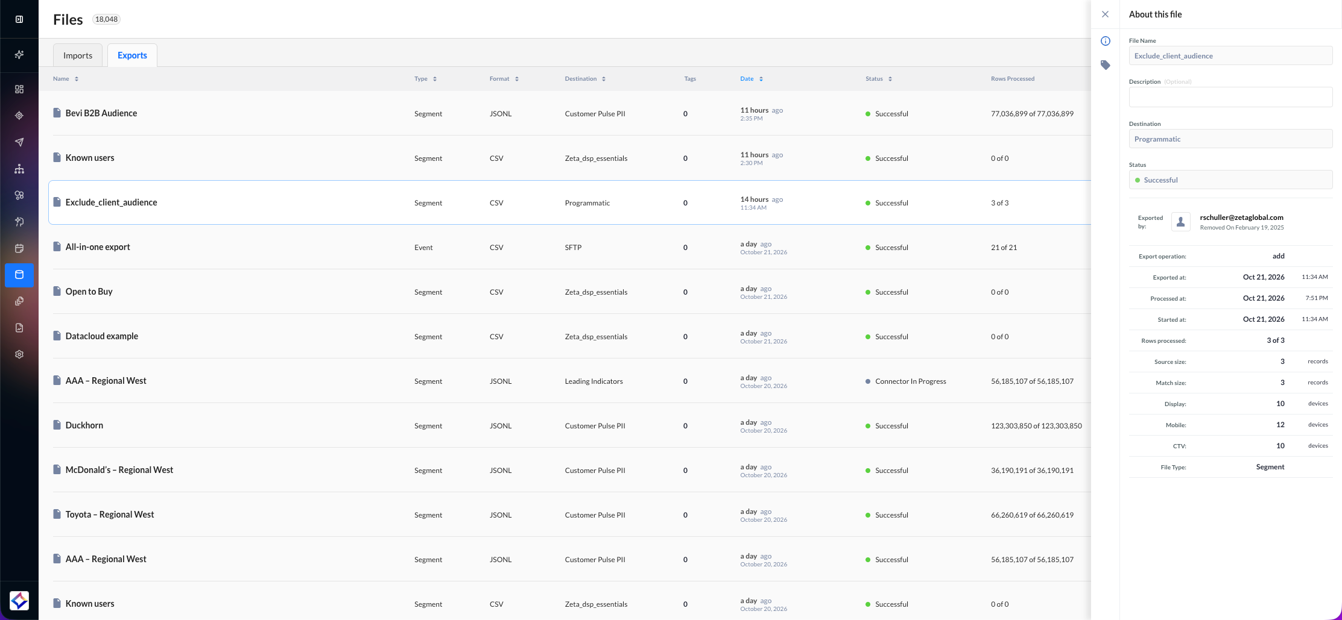Open the hierarchy tree icon in sidebar
Image resolution: width=1342 pixels, height=620 pixels.
(19, 169)
